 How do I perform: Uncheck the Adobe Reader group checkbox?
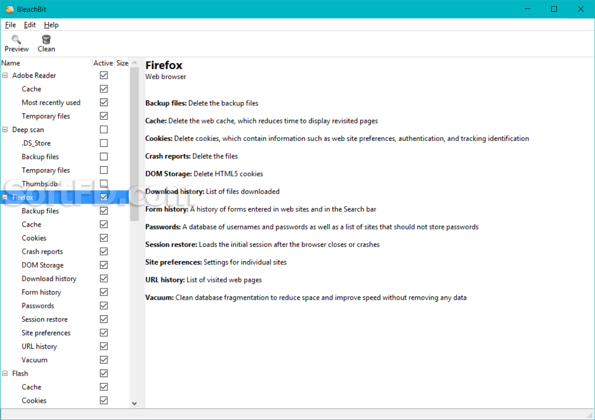[x=104, y=75]
